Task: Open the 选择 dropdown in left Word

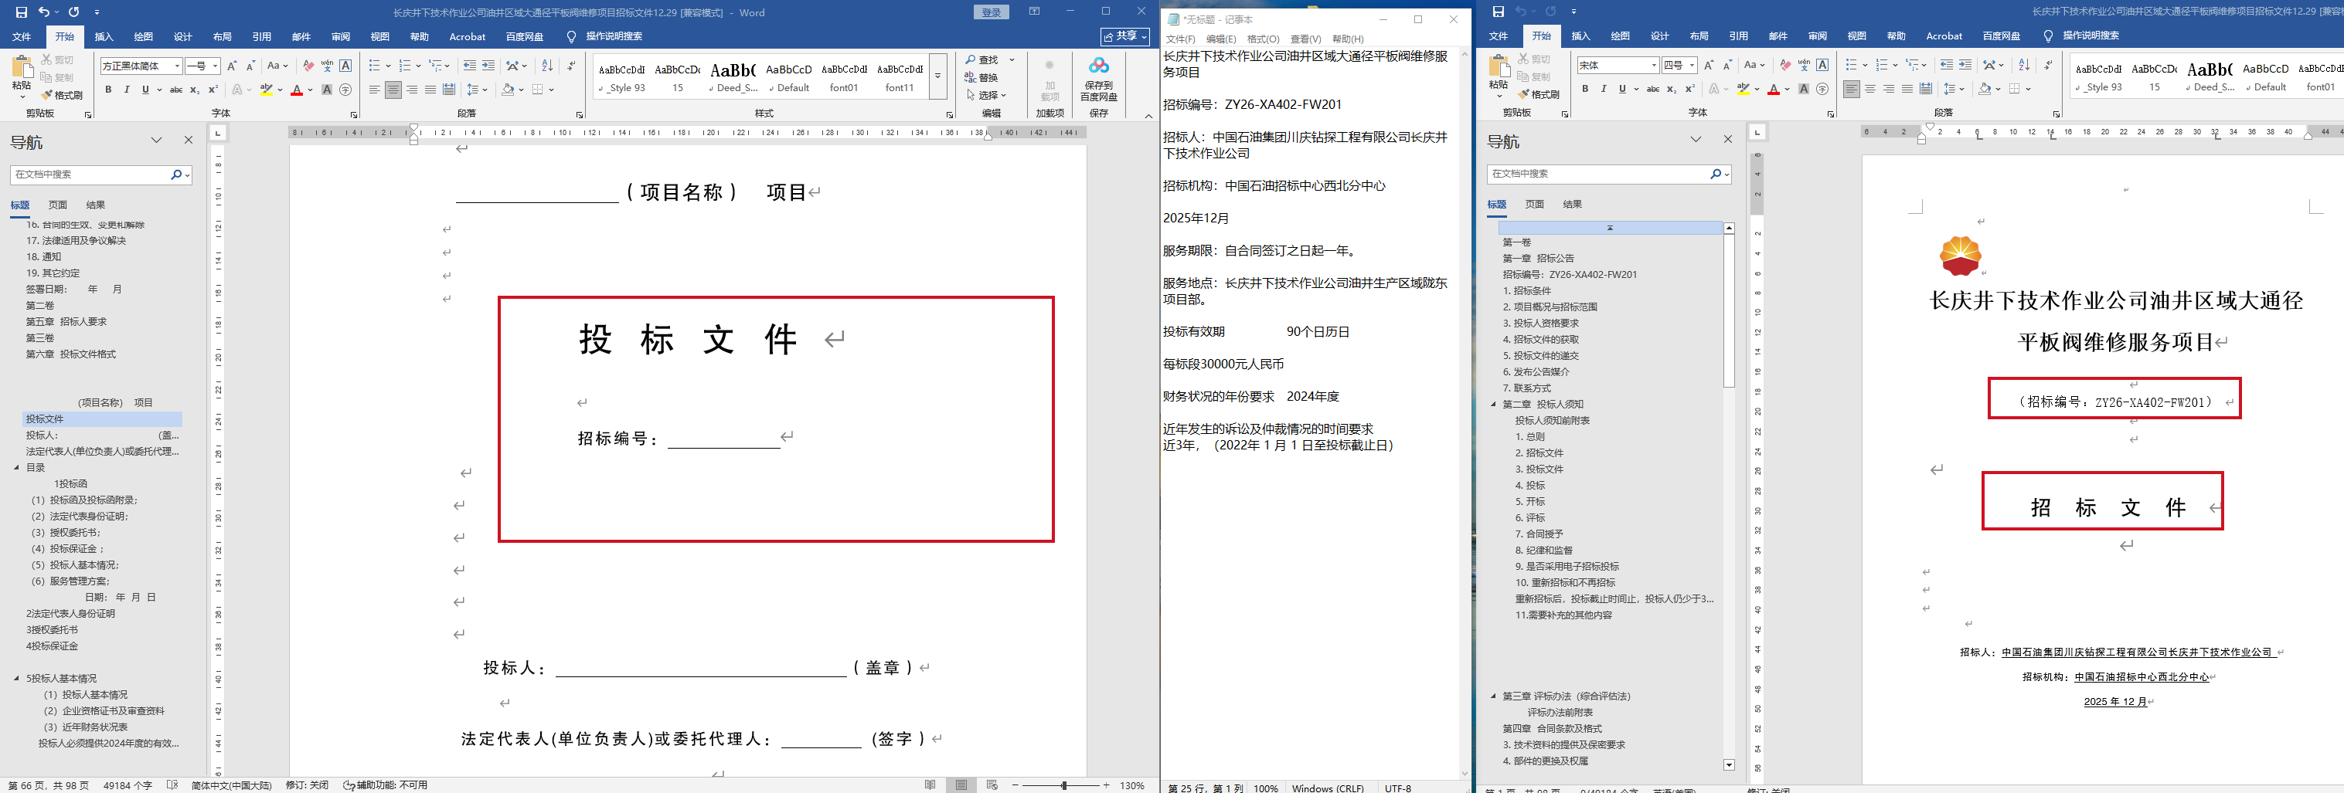Action: click(987, 94)
